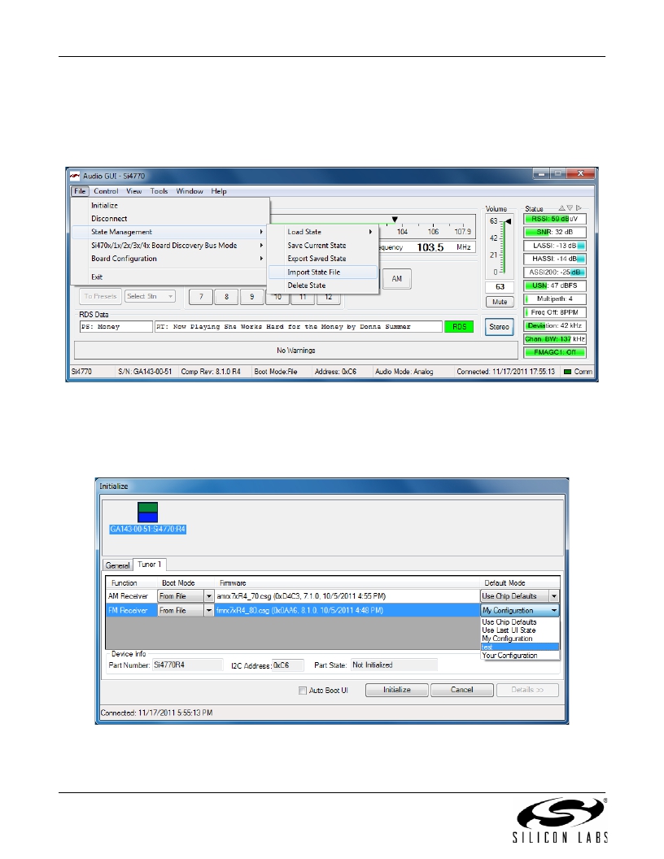Click the Silicon Labs logo

point(560,820)
